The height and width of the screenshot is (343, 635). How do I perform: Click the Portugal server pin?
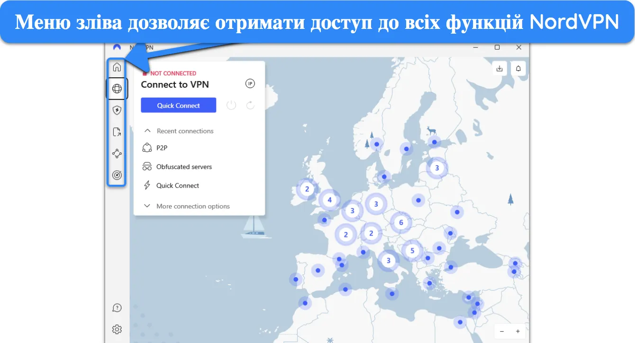click(296, 280)
